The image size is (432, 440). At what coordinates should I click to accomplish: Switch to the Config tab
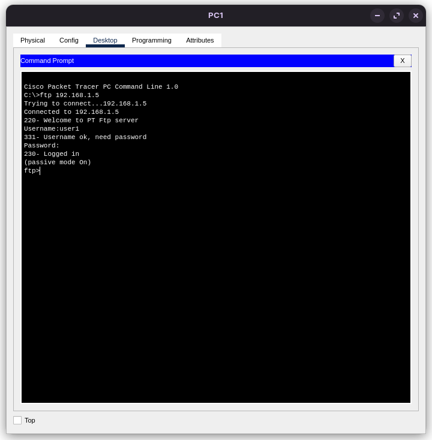(x=69, y=40)
